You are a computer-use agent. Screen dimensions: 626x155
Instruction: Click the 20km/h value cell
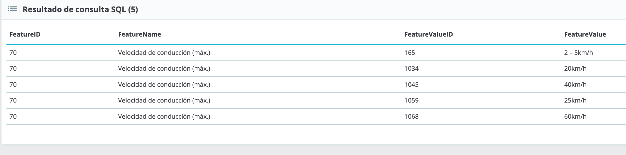(x=575, y=68)
